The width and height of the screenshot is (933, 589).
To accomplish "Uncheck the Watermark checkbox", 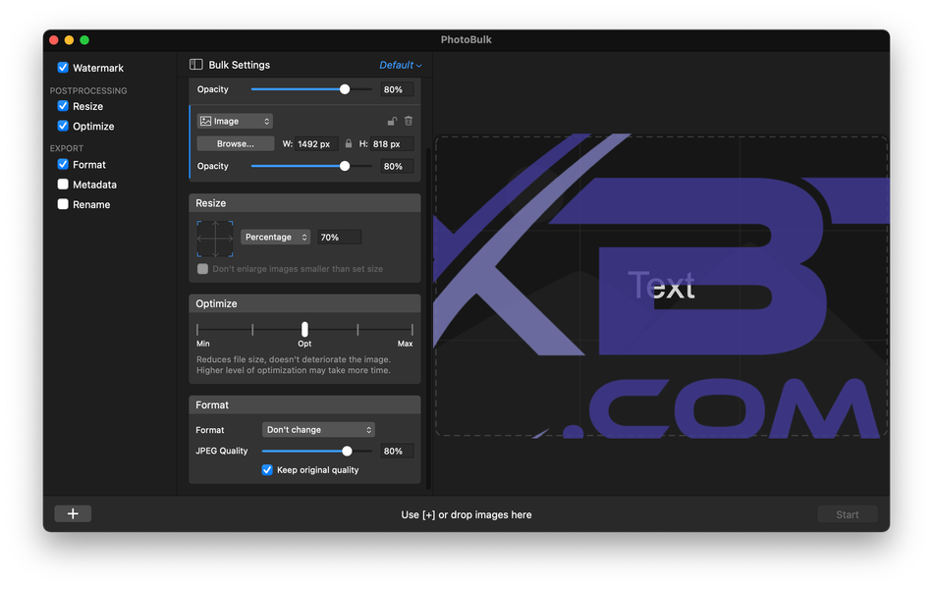I will pos(63,67).
